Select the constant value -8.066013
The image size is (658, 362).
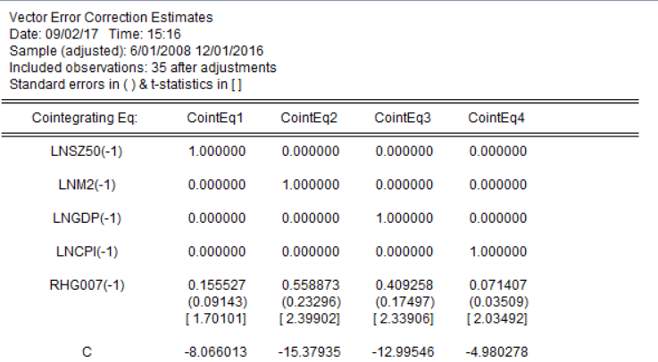(x=215, y=352)
